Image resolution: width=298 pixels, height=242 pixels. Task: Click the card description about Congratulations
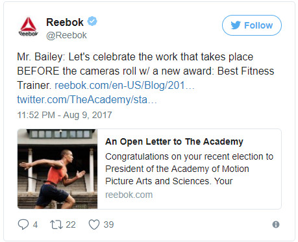point(190,169)
